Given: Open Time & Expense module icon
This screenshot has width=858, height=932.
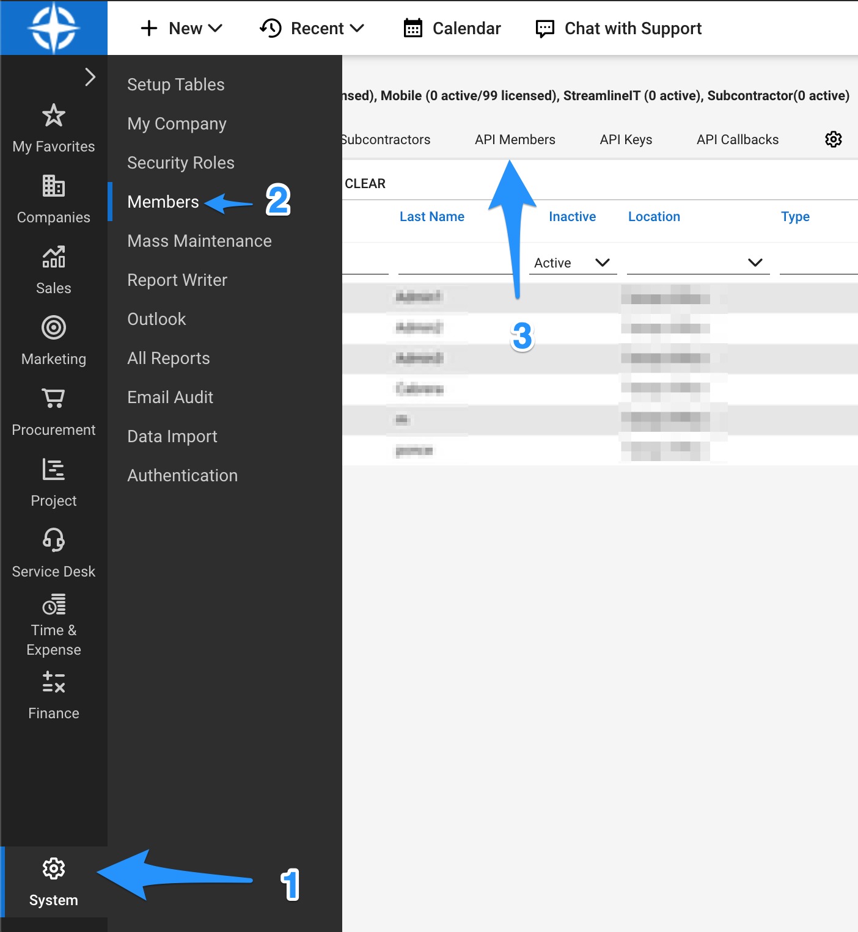Looking at the screenshot, I should click(54, 605).
